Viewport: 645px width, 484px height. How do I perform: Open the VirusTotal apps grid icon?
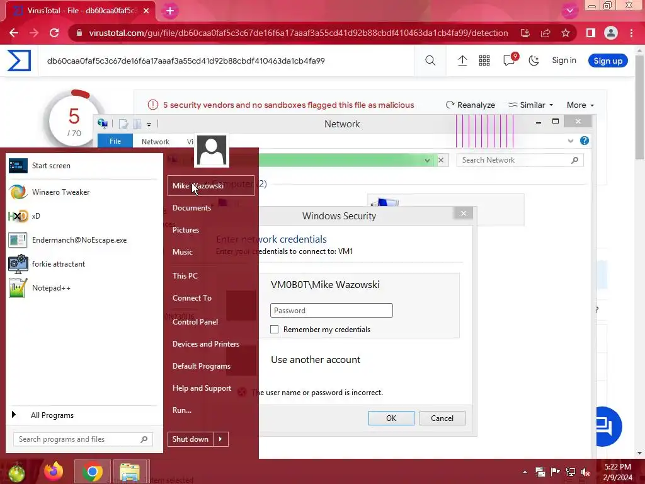pos(484,60)
